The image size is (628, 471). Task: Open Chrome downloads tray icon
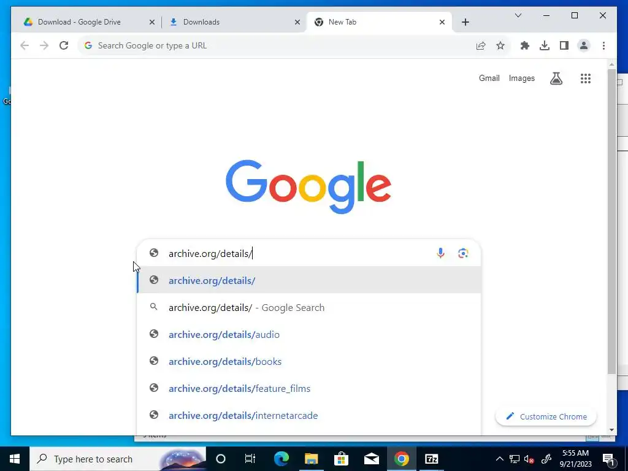pyautogui.click(x=545, y=45)
